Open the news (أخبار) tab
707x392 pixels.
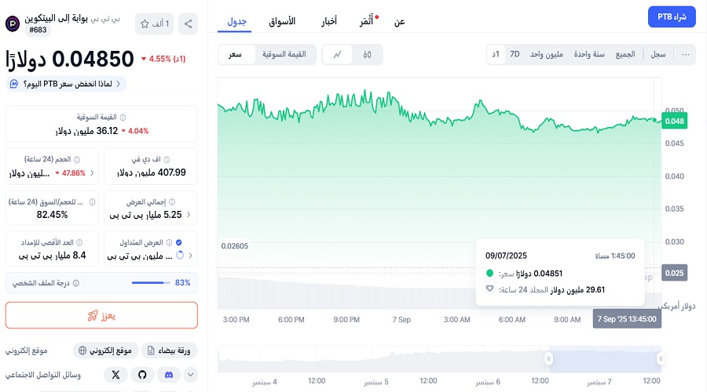[329, 21]
